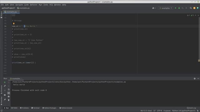The image size is (200, 112).
Task: Open the Window menu
Action: coord(57,5)
